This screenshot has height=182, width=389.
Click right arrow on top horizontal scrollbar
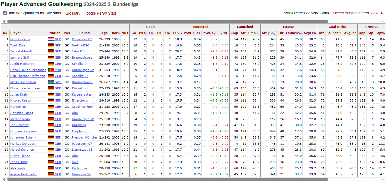coord(382,21)
